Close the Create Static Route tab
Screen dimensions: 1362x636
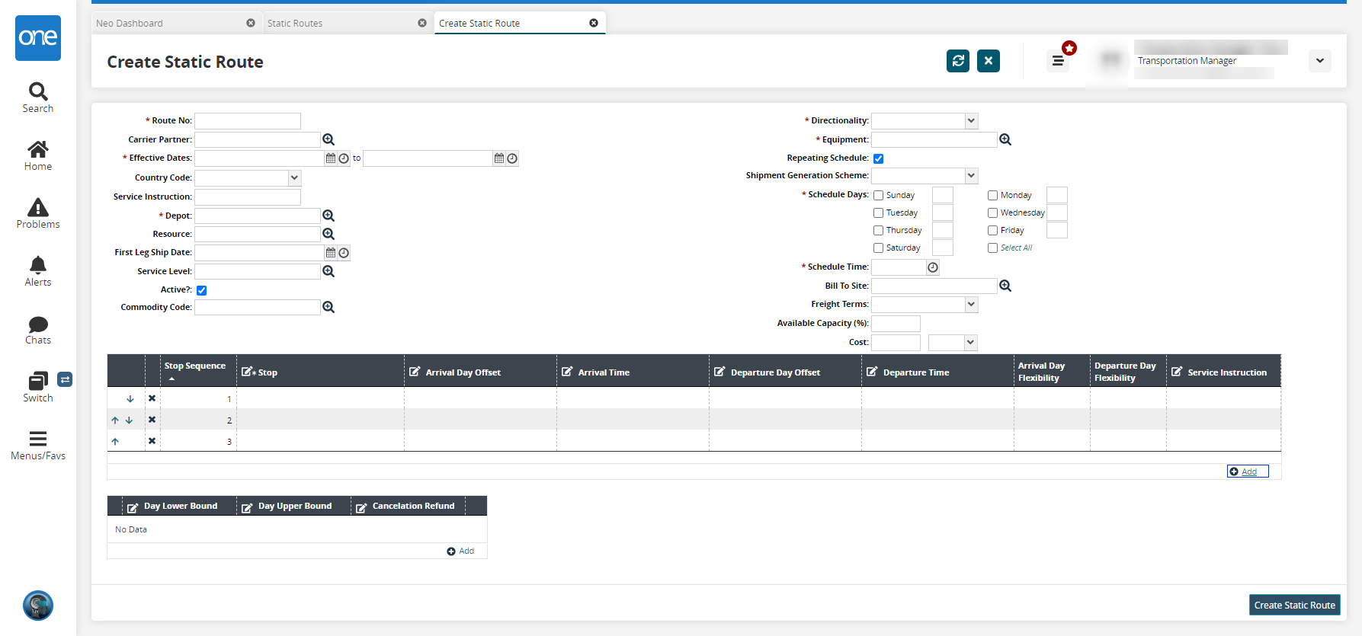(x=594, y=23)
